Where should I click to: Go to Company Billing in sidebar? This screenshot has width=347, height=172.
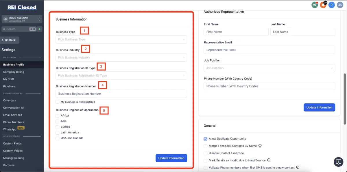coord(14,72)
